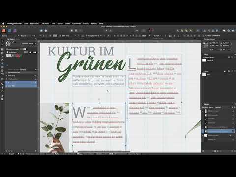The image size is (236, 177).
Task: Expand the topmost layer group arrow
Action: (x=203, y=111)
